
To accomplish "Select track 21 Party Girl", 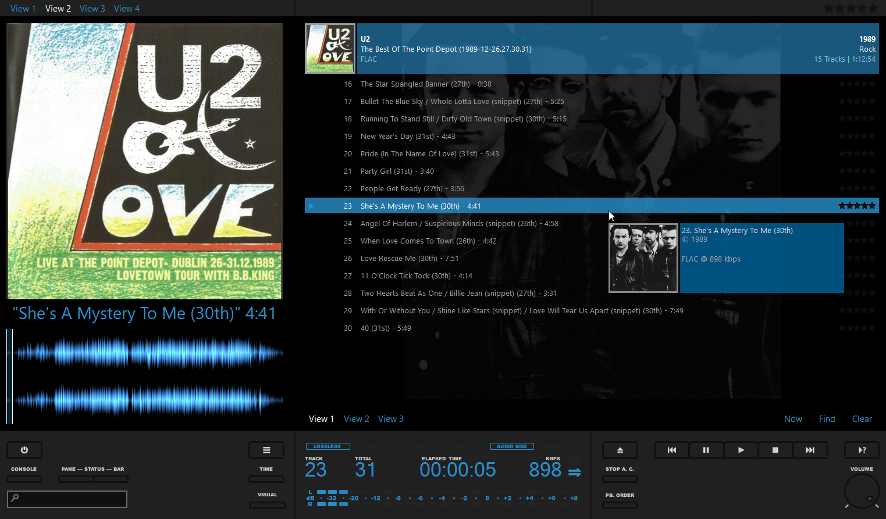I will (x=592, y=171).
